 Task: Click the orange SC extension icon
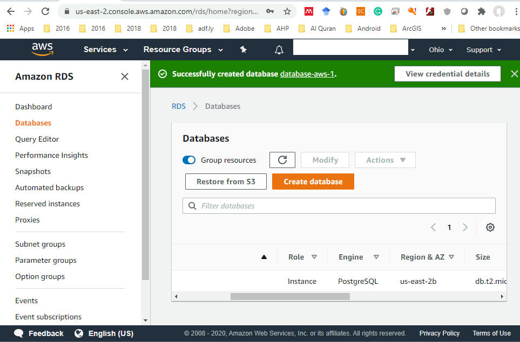[x=361, y=11]
